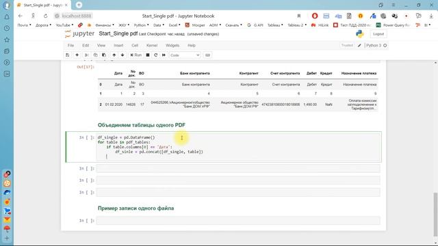The height and width of the screenshot is (246, 438).
Task: Open the red umbrella icon in sidebar
Action: click(x=7, y=229)
